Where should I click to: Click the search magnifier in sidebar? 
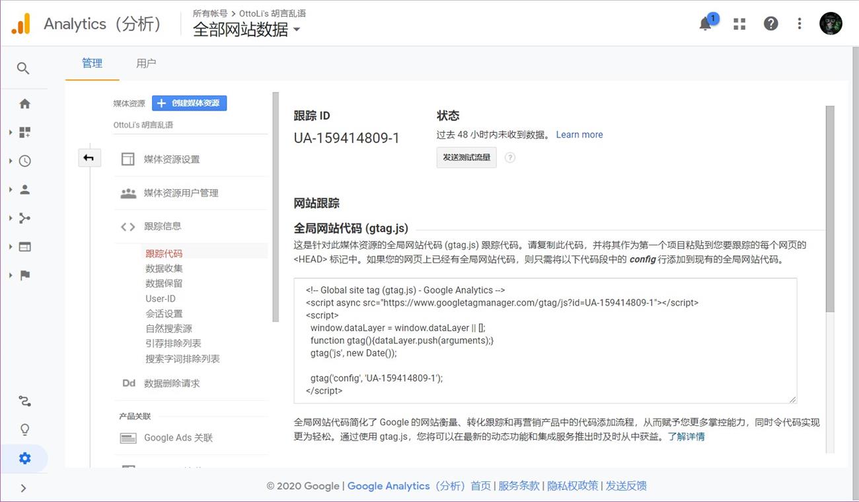click(x=23, y=68)
